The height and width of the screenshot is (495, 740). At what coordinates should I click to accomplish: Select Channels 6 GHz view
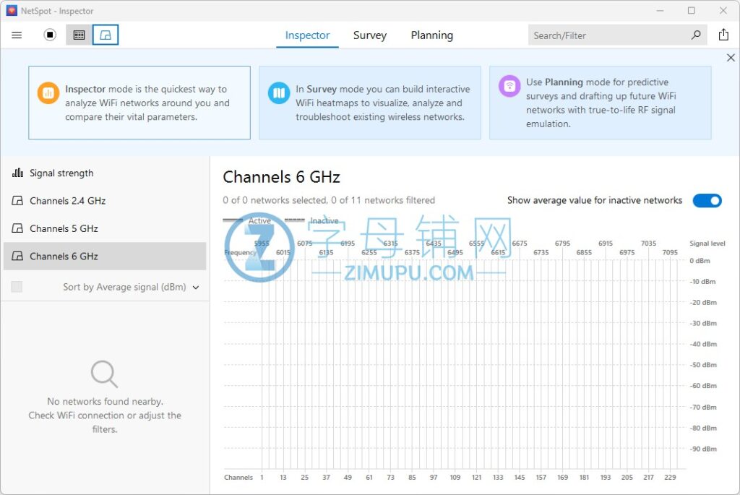[x=105, y=257]
